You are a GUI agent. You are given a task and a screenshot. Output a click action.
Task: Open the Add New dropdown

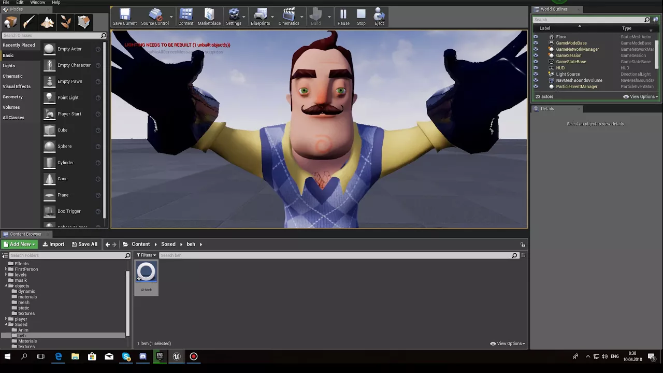tap(19, 244)
